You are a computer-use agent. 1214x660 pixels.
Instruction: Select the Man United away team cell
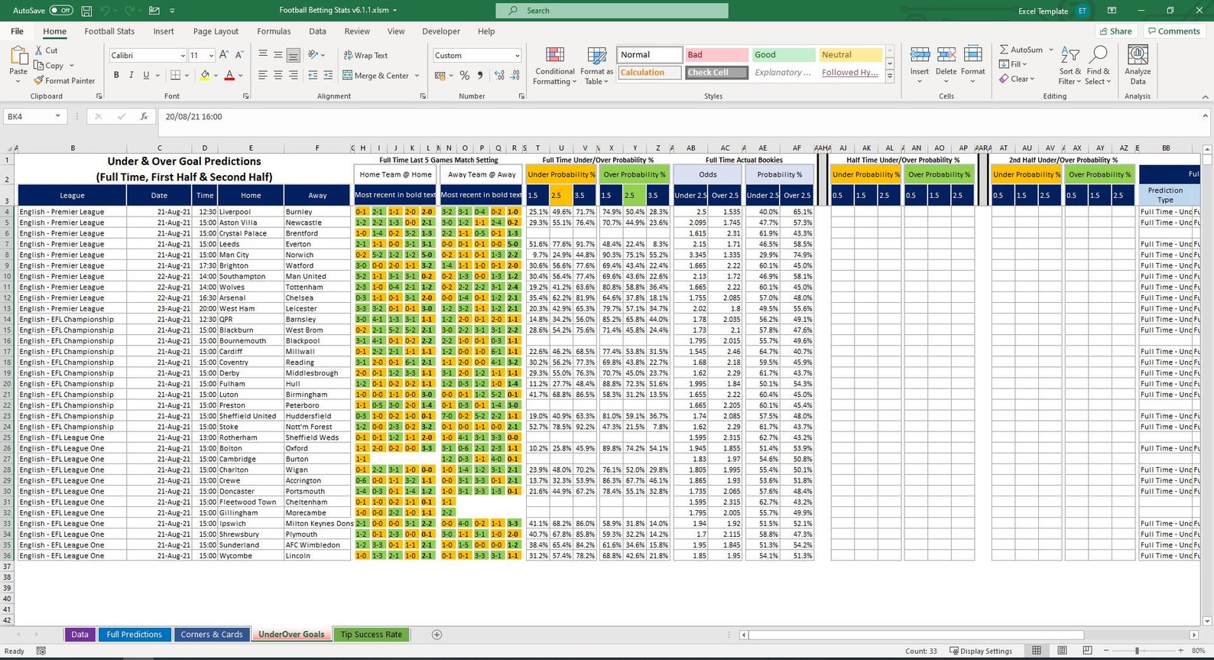pyautogui.click(x=316, y=276)
